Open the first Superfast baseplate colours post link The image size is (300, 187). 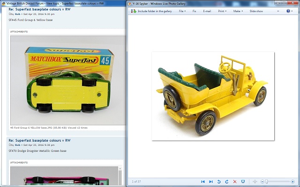point(39,9)
